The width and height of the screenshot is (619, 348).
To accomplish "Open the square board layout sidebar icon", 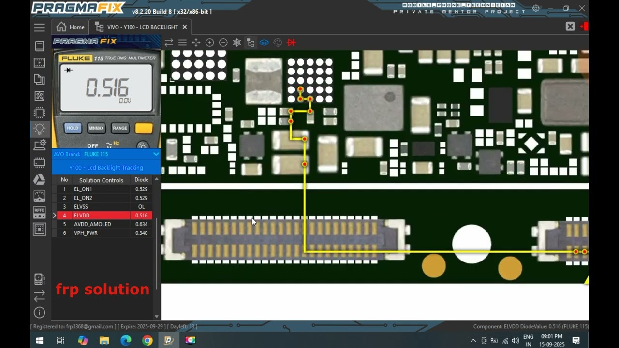I will click(40, 229).
